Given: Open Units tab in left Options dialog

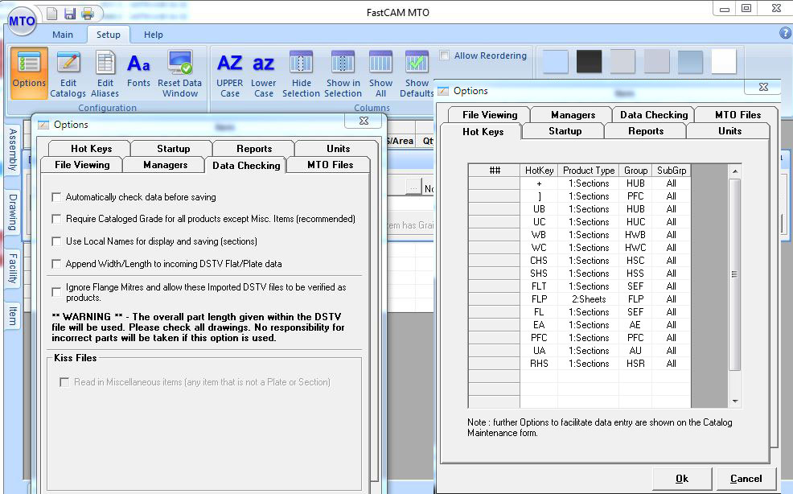Looking at the screenshot, I should [x=338, y=148].
